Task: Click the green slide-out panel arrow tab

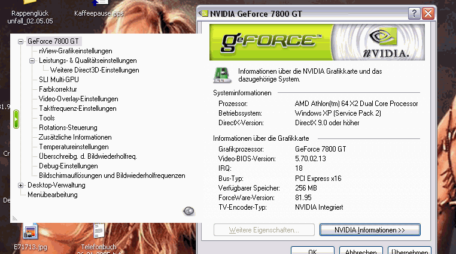Action: (x=16, y=119)
